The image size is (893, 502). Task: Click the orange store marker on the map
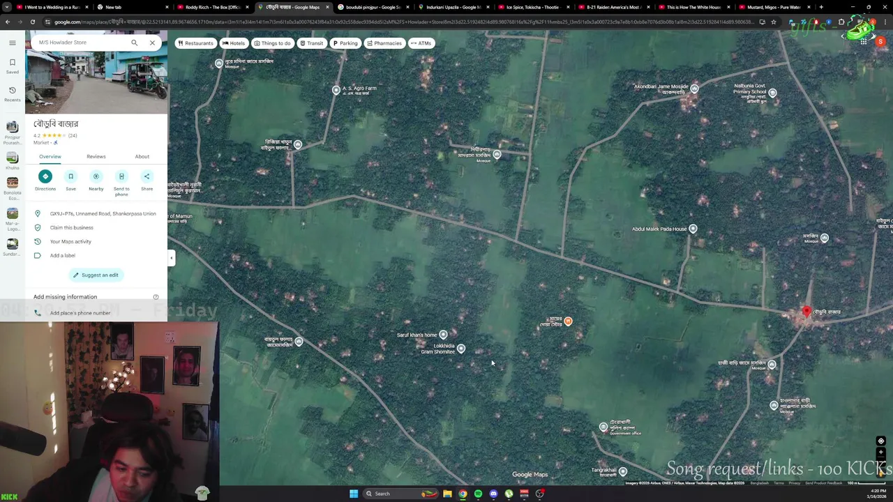coord(568,321)
